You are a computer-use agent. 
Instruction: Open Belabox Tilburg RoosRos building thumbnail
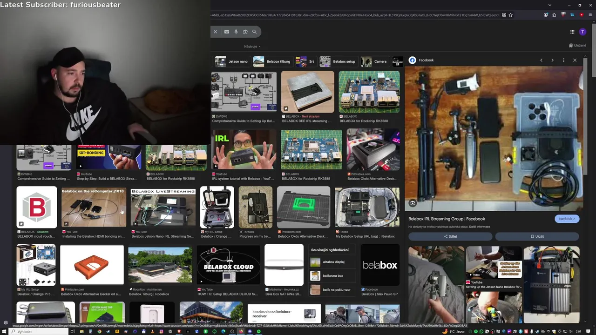click(160, 265)
